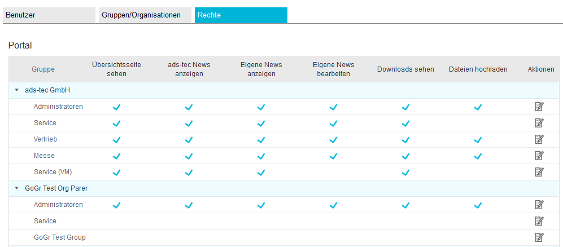Click Service (VM)'s Eigene News anzeigen checkmark
The height and width of the screenshot is (247, 563).
(261, 173)
